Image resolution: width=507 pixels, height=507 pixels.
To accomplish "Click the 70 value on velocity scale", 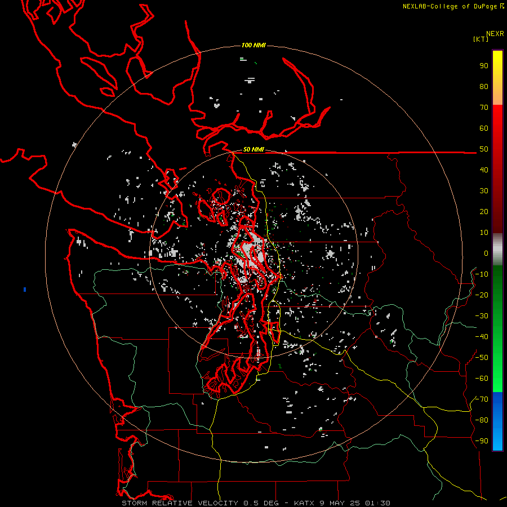I will coord(484,108).
